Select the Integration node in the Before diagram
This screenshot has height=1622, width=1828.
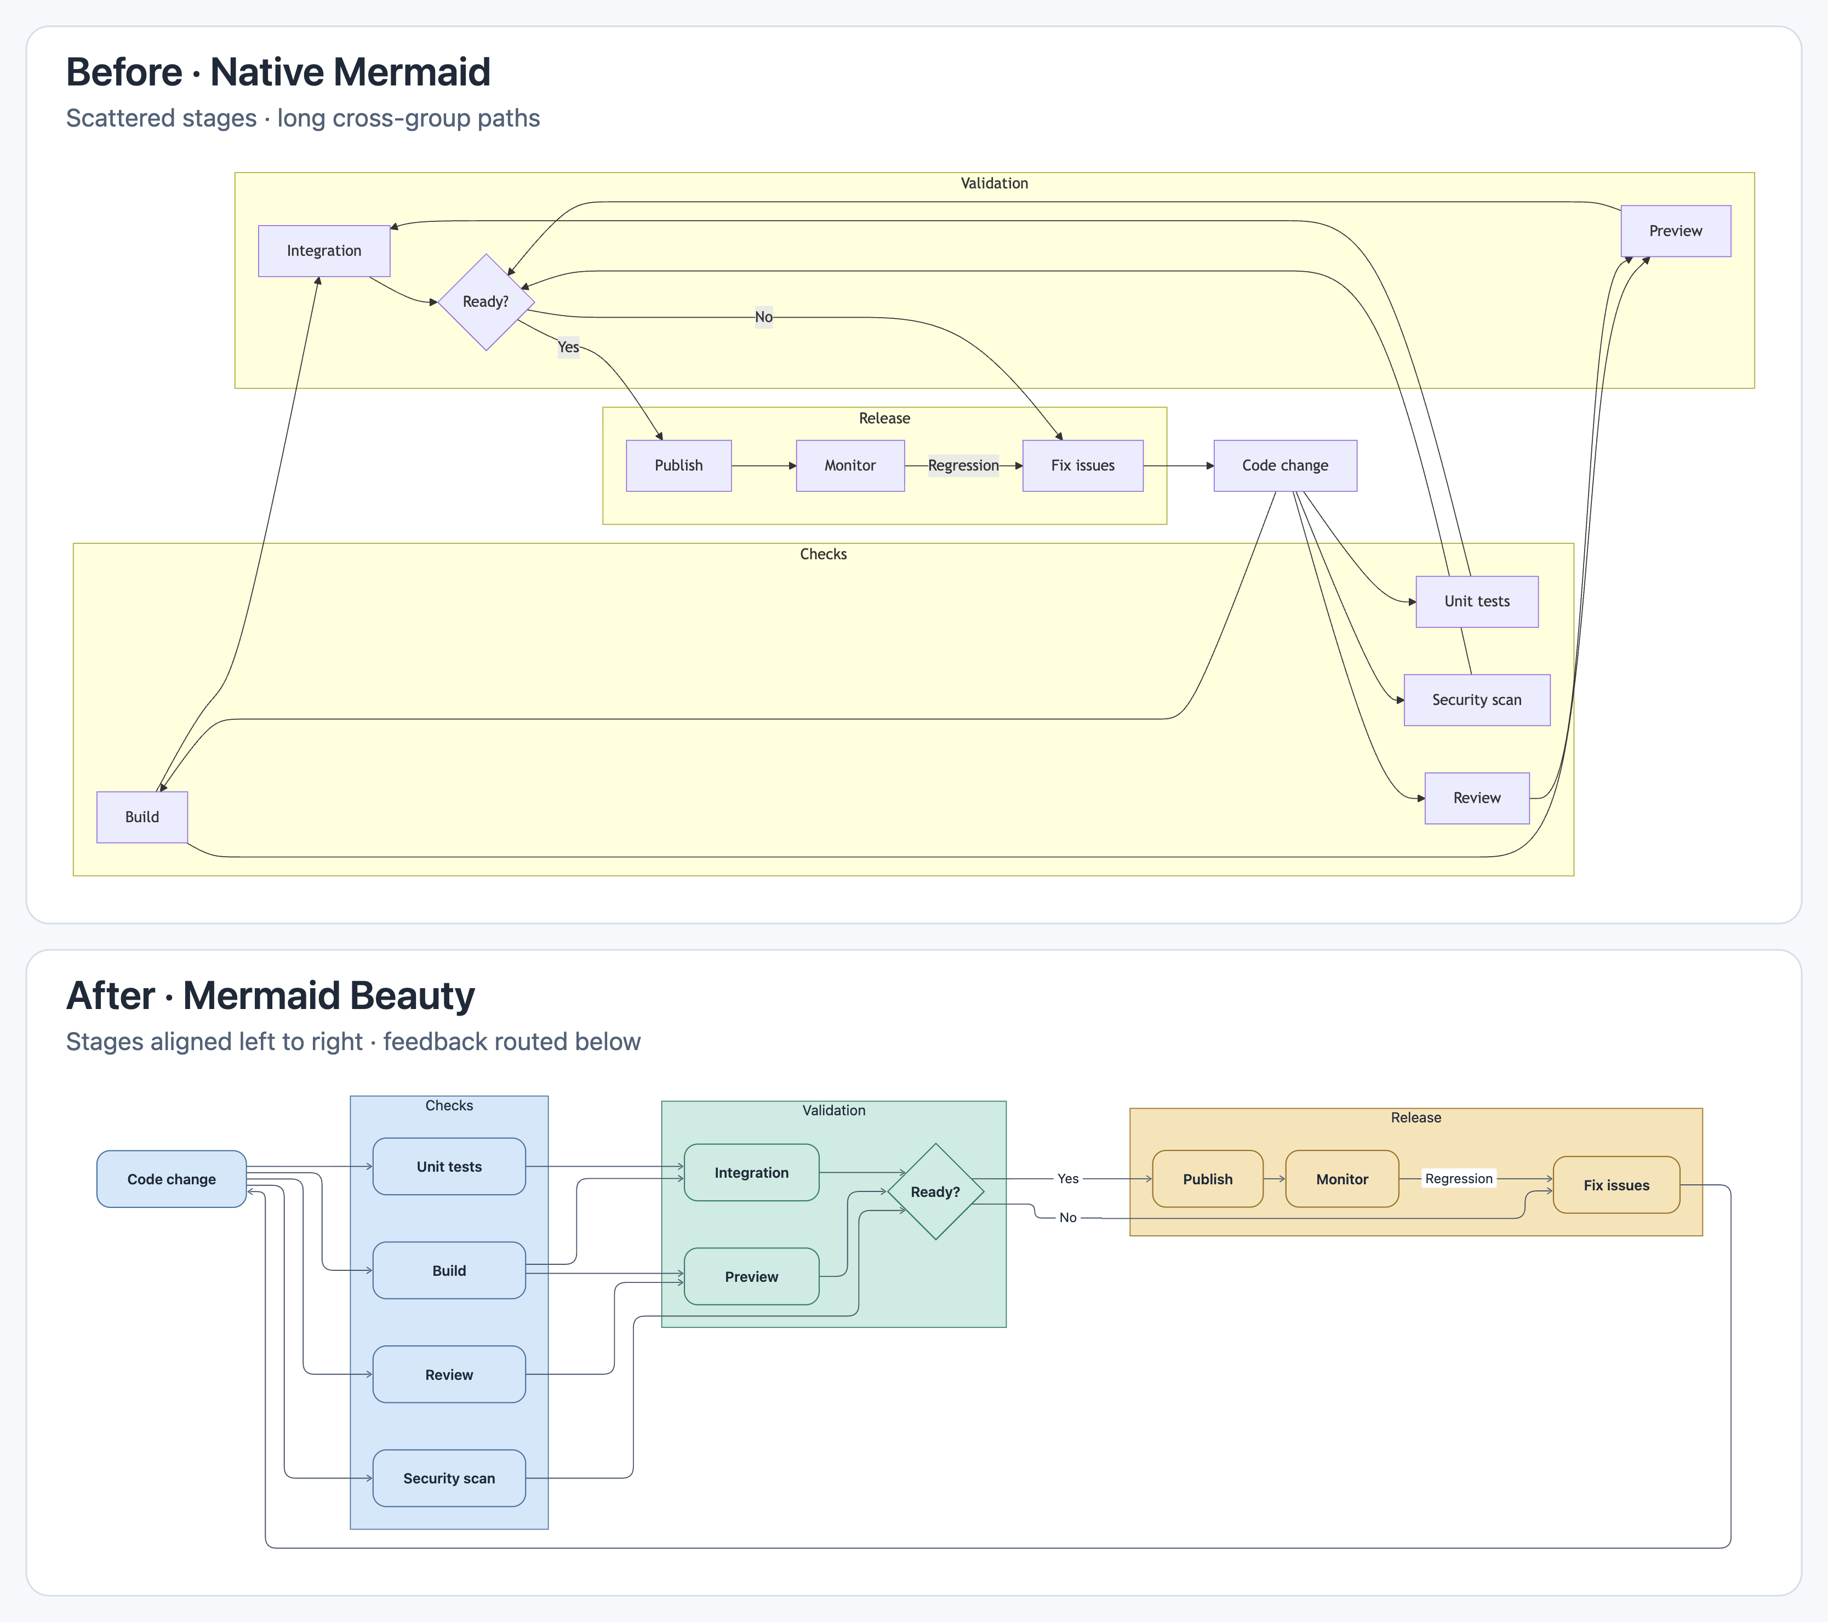(324, 251)
